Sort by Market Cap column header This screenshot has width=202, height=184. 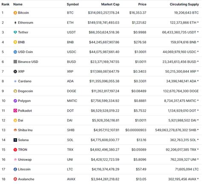tap(110, 4)
